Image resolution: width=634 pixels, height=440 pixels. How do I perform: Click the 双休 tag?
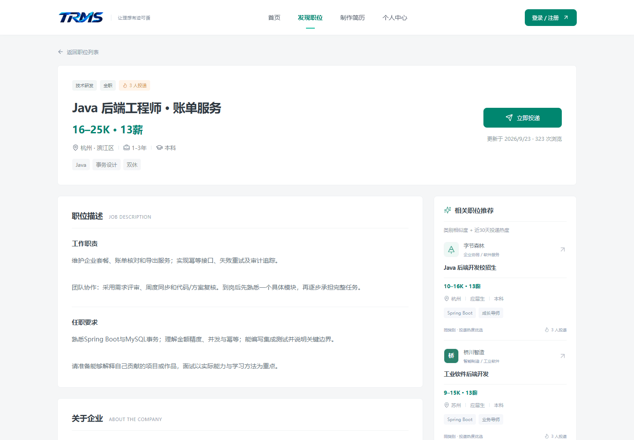coord(132,165)
